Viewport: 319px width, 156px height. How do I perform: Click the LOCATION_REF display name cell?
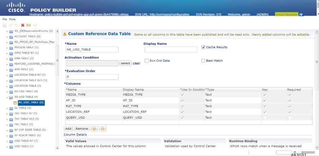(x=151, y=112)
